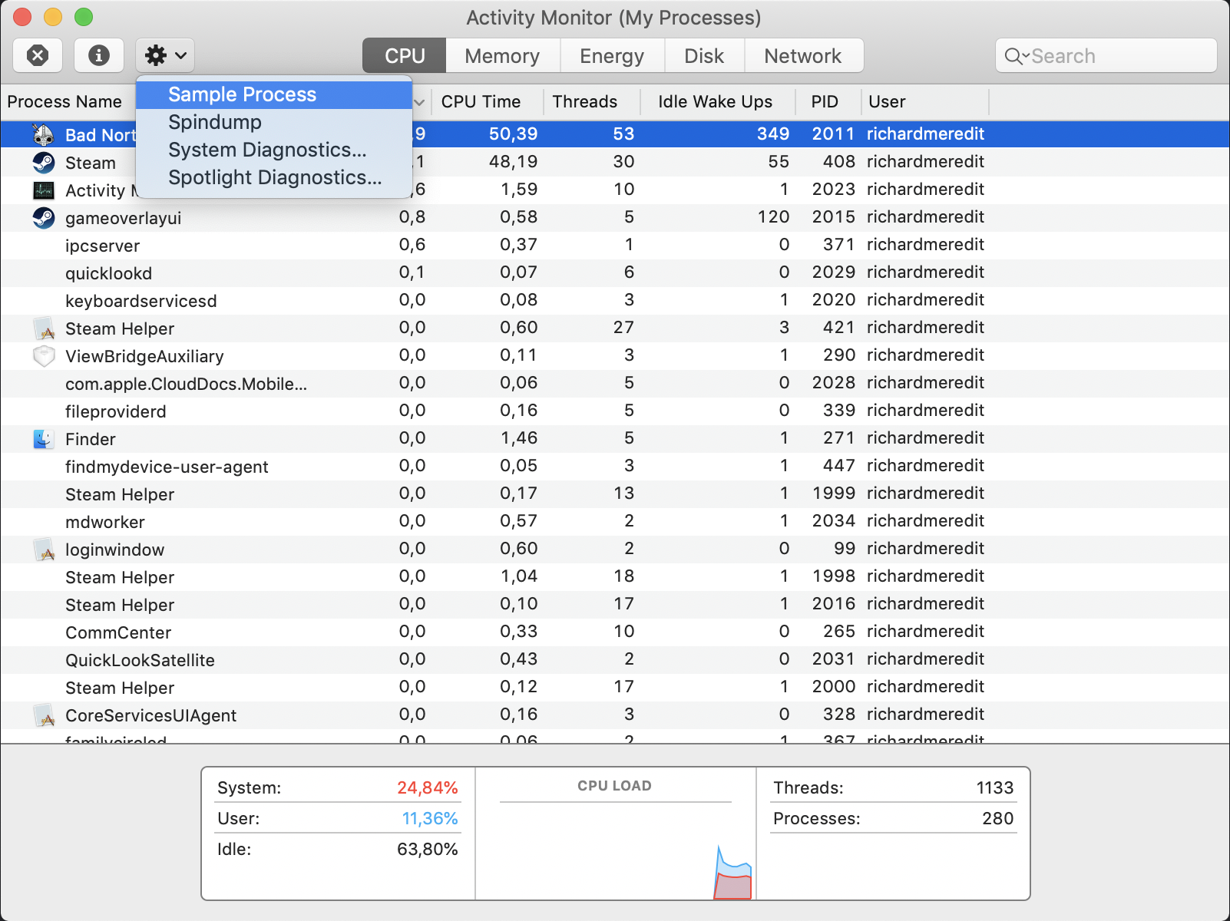Click the Processes count 280
Viewport: 1230px width, 921px height.
(x=998, y=819)
